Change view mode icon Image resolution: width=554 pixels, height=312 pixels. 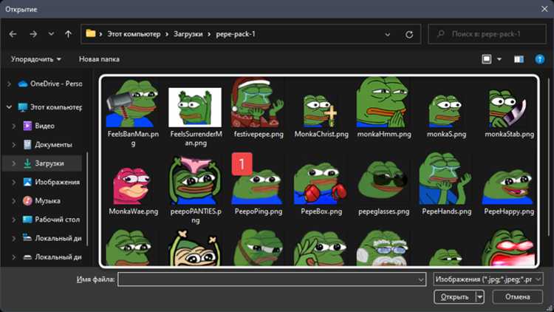(487, 59)
